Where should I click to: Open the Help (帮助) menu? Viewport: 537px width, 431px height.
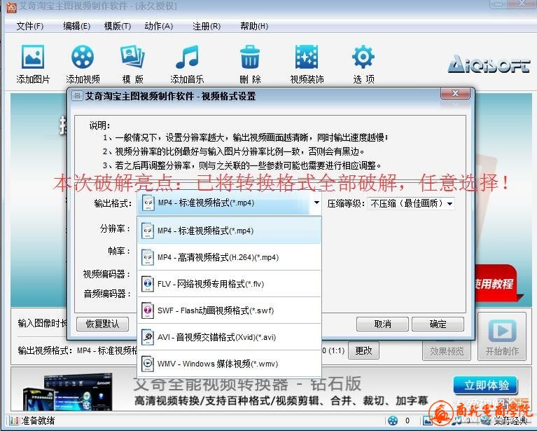(254, 26)
